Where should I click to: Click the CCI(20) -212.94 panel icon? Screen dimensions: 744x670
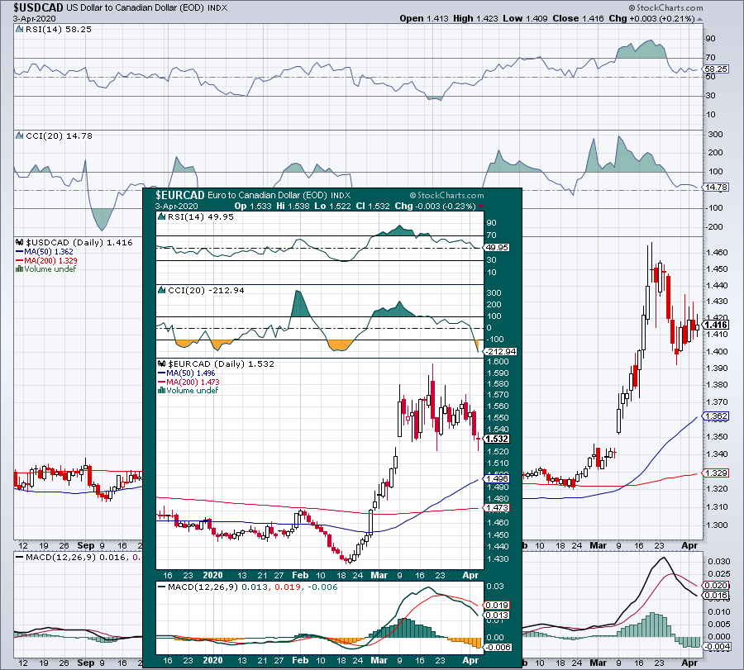pos(162,291)
